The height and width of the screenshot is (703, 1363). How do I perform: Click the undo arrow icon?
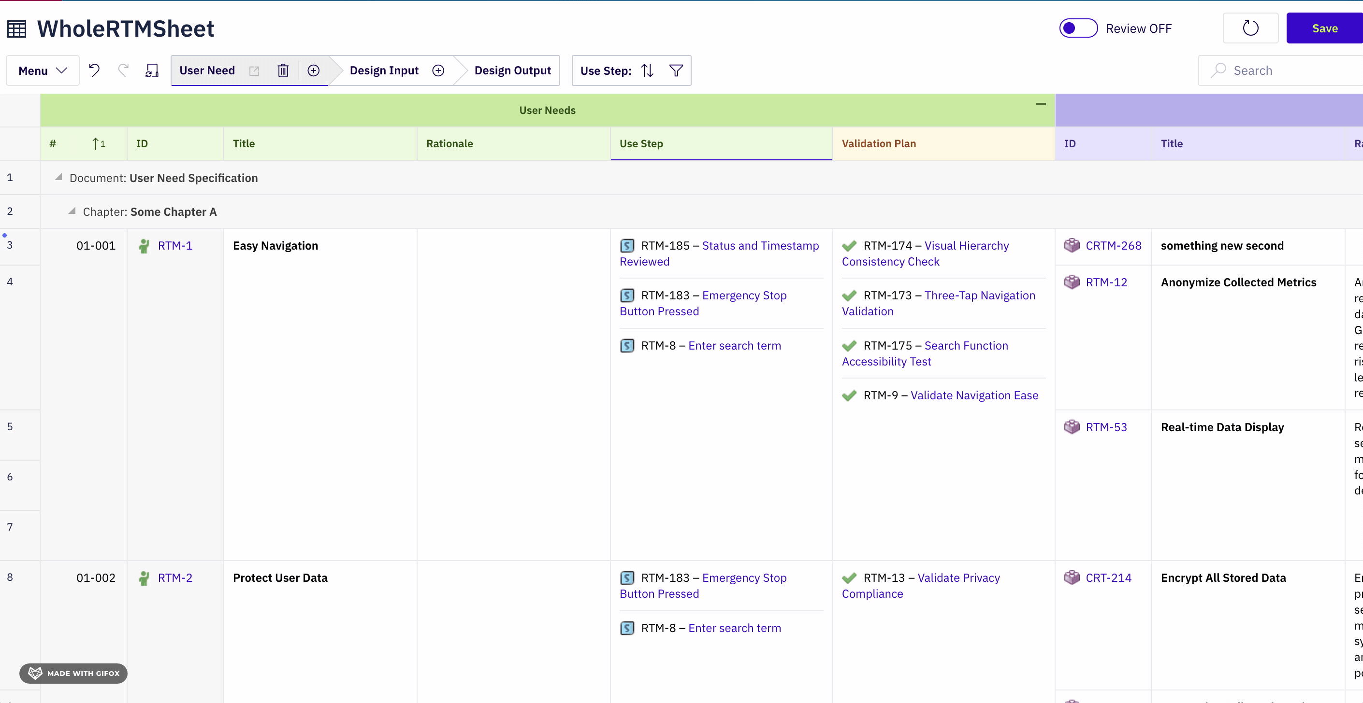tap(94, 70)
